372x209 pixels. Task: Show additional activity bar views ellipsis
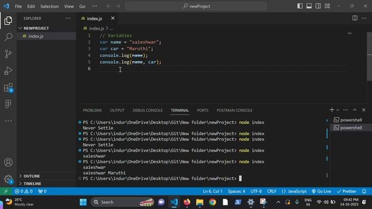coord(8,121)
